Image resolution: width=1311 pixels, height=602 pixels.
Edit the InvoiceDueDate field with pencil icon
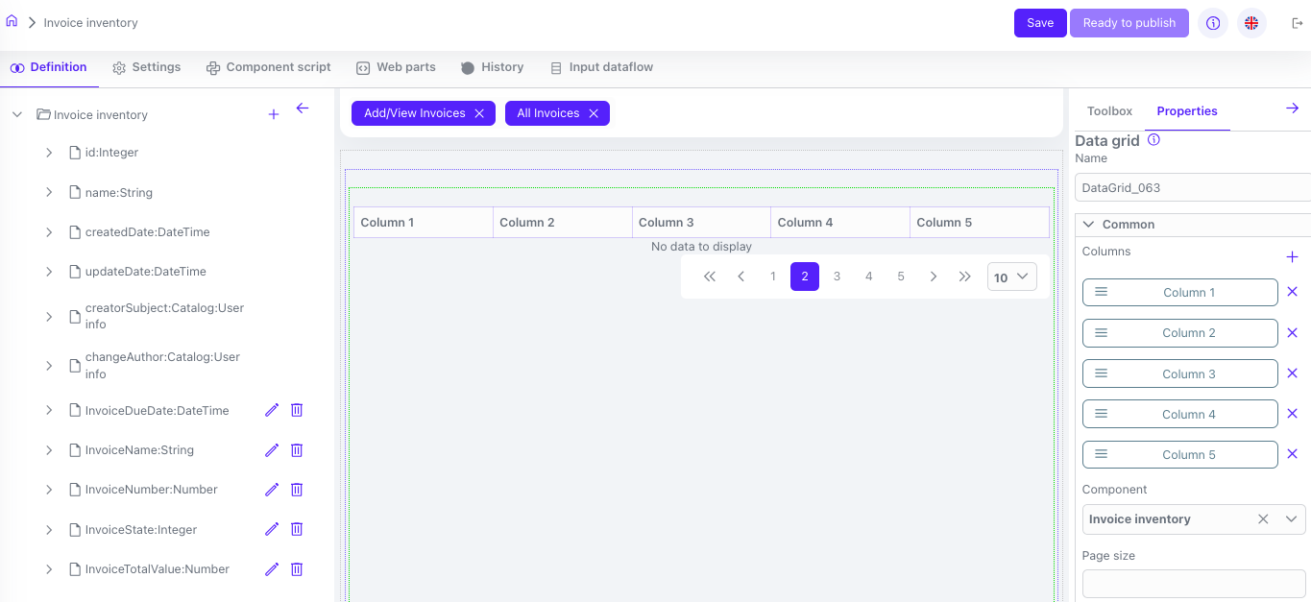(x=272, y=410)
